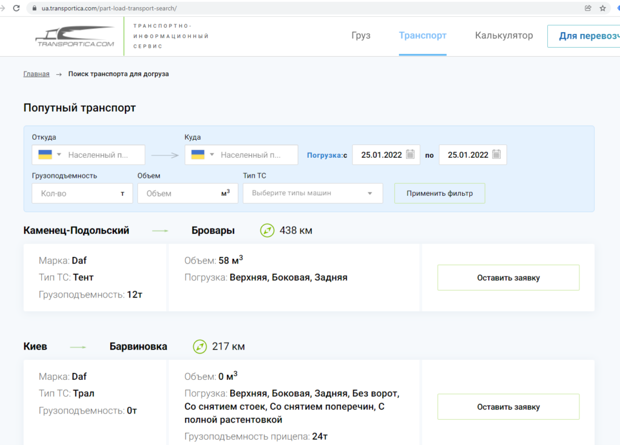Image resolution: width=620 pixels, height=445 pixels.
Task: Click the Бровары destination heading
Action: (x=213, y=230)
